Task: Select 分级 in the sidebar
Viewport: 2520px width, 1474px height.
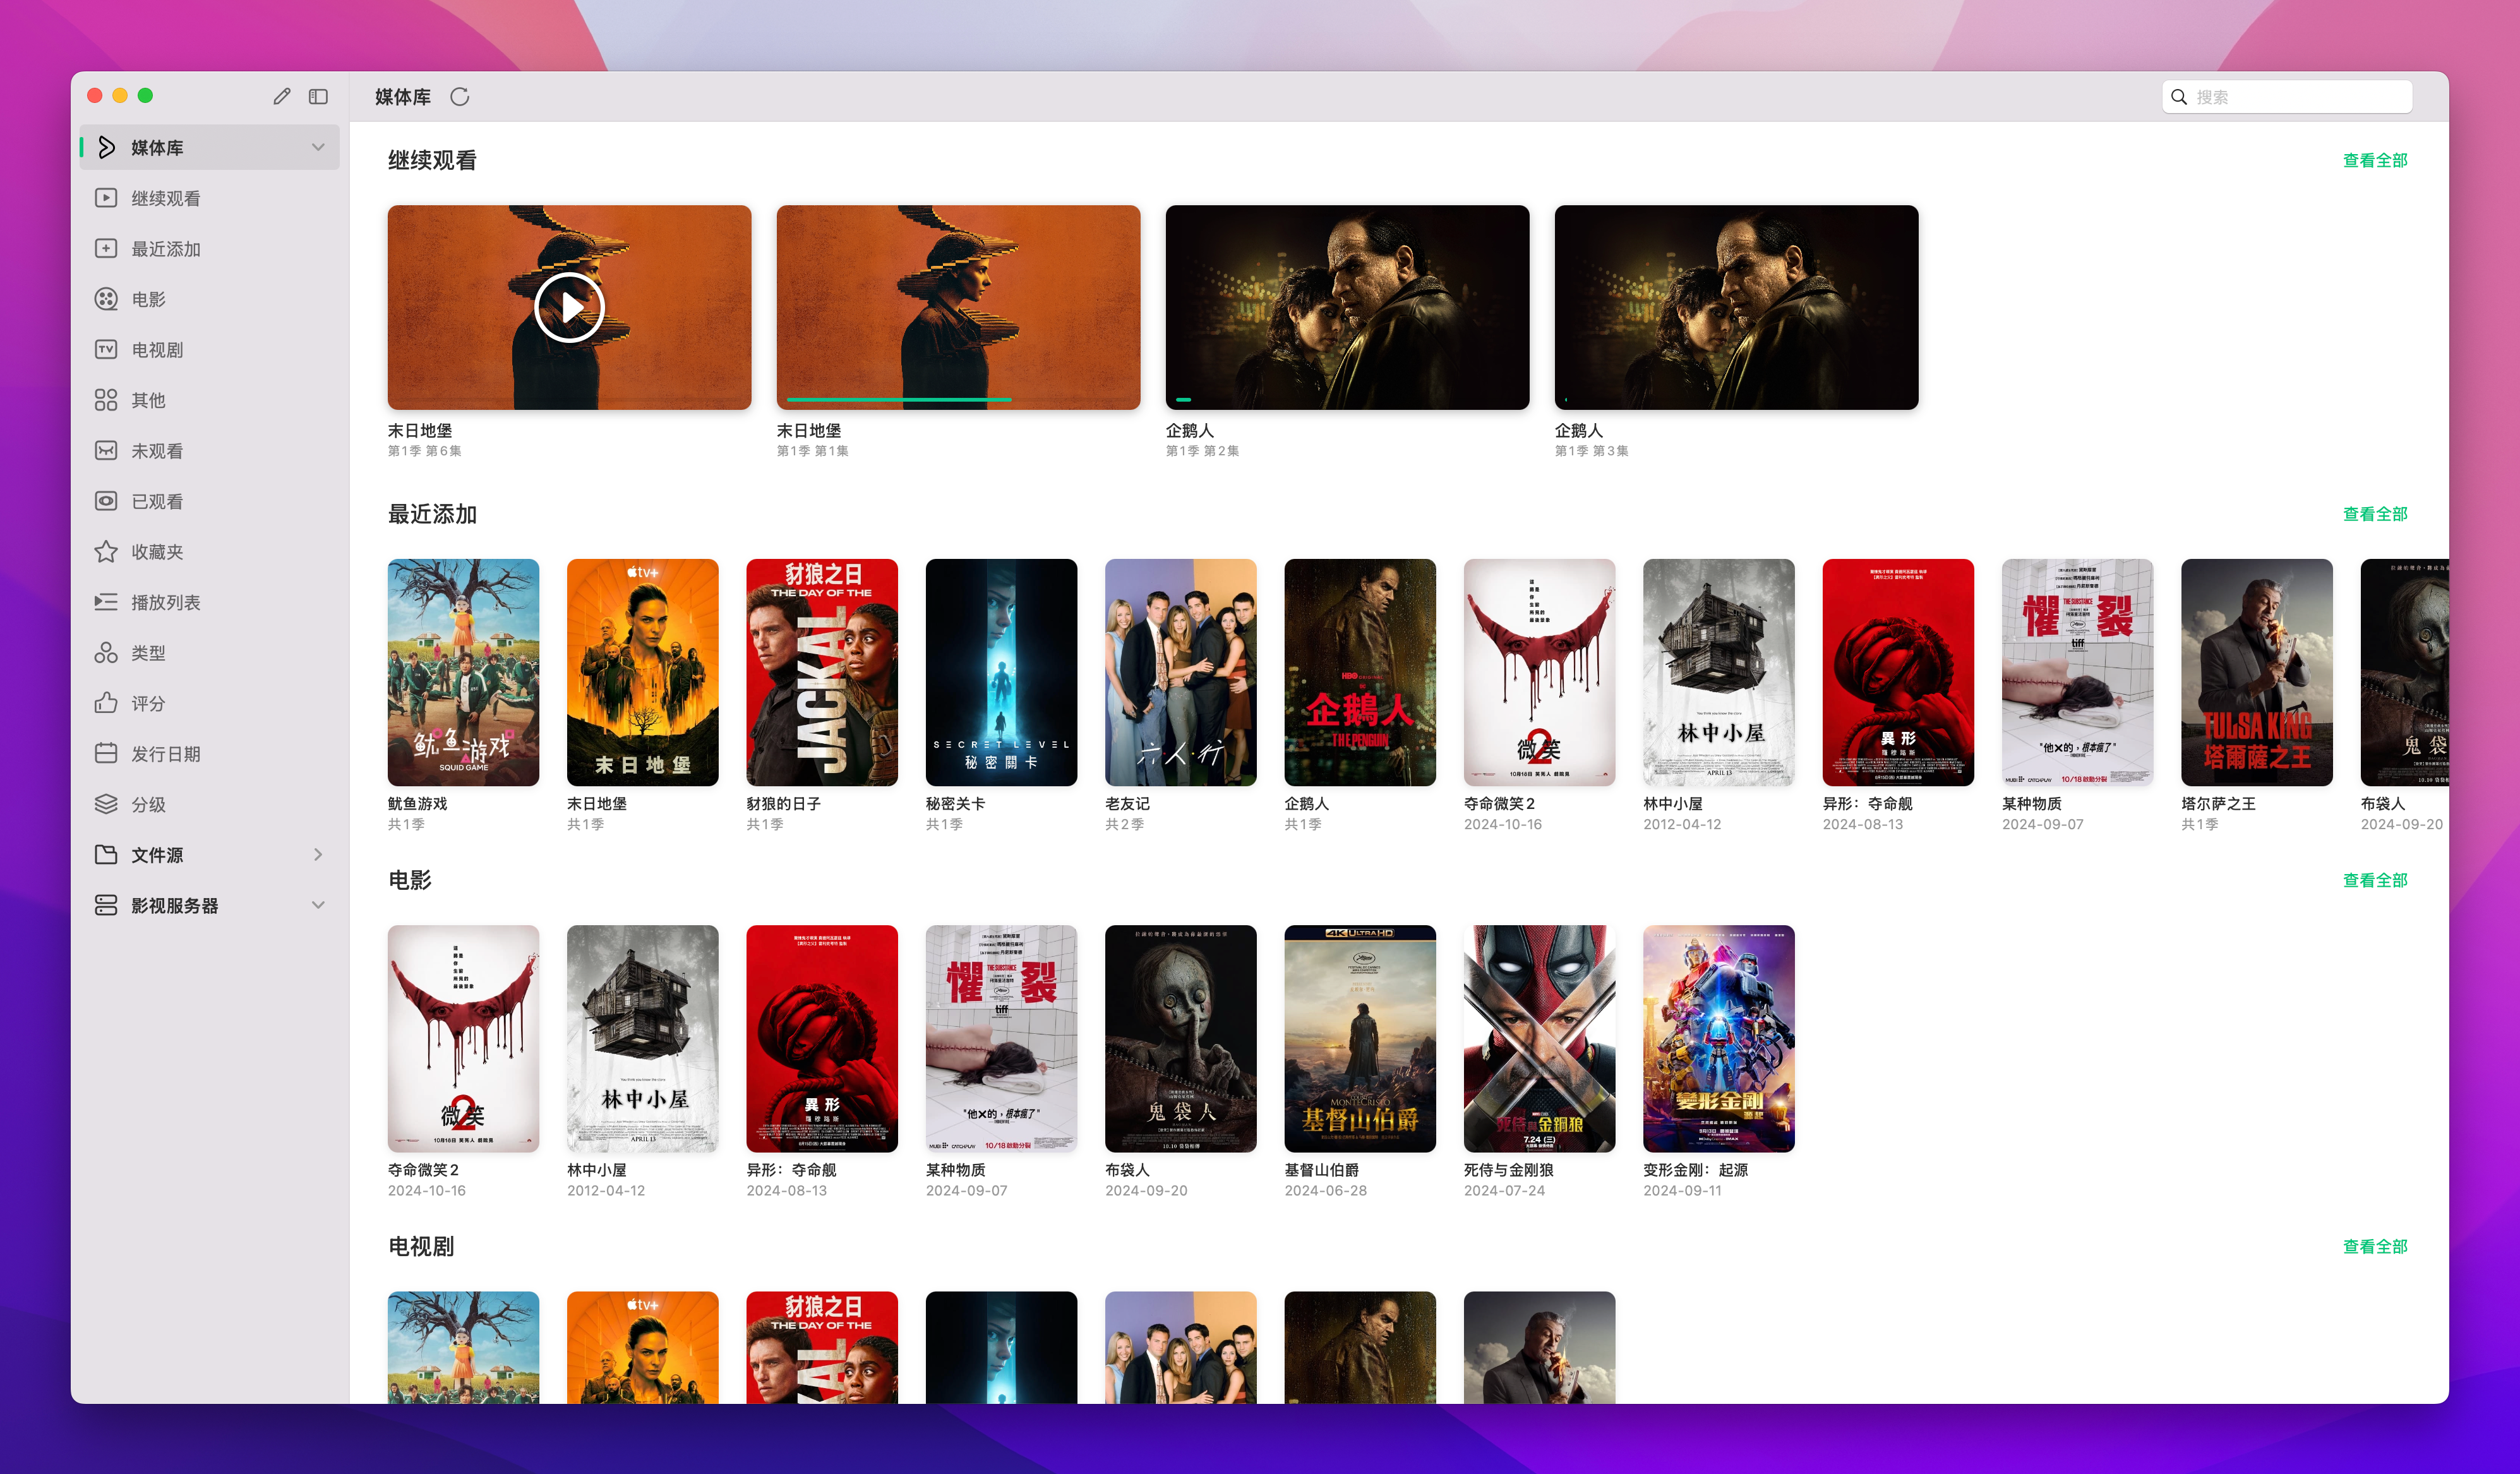Action: (210, 804)
